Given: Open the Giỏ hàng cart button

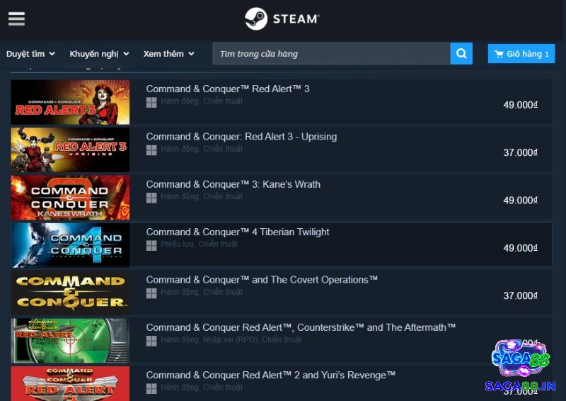Looking at the screenshot, I should point(521,54).
